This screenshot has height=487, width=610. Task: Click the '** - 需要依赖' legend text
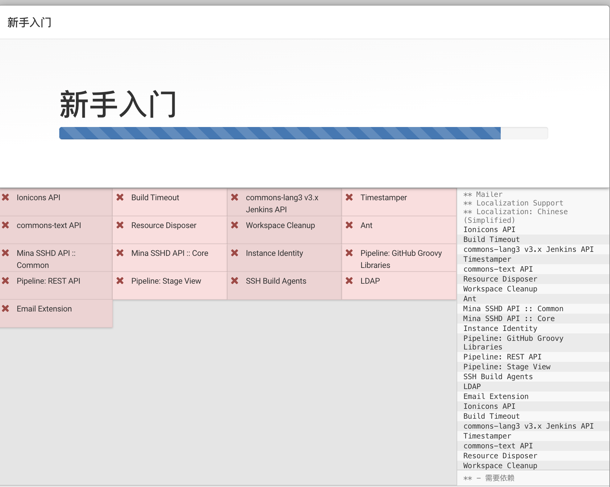click(x=489, y=478)
